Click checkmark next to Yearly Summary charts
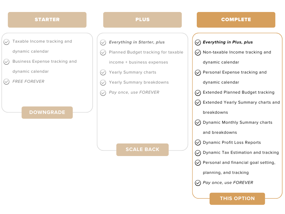This screenshot has height=214, width=285. [103, 72]
